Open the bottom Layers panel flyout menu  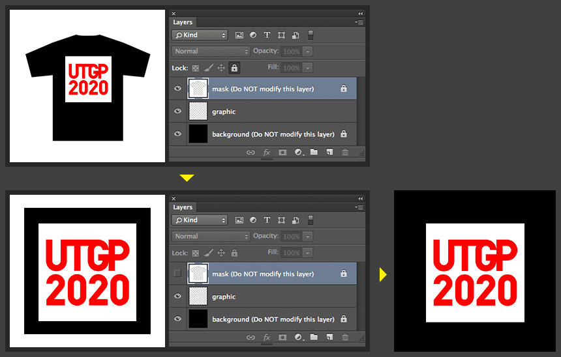tap(359, 207)
